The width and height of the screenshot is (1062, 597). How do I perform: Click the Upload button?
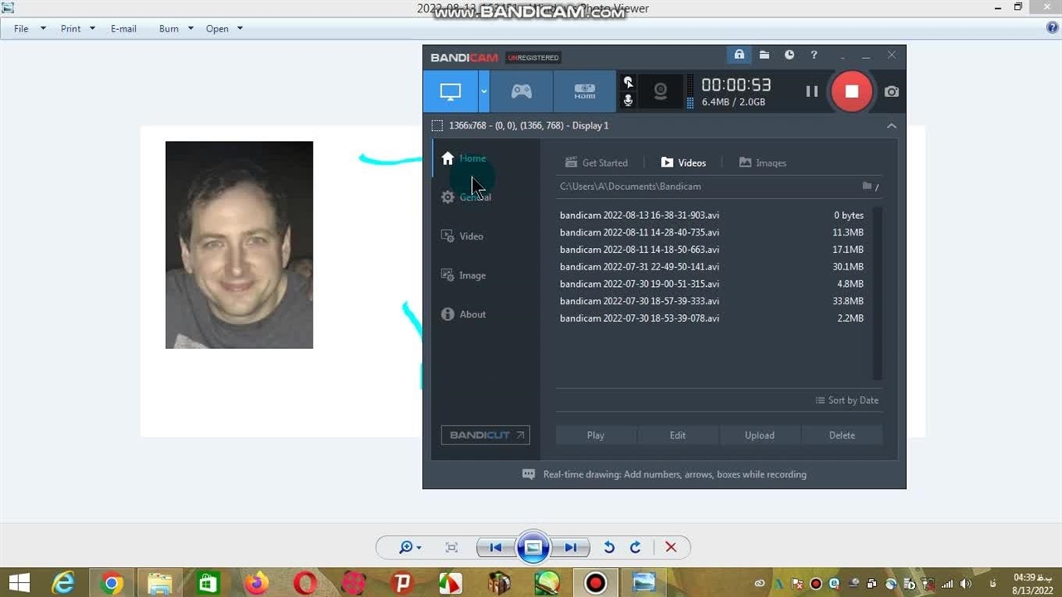(x=759, y=435)
